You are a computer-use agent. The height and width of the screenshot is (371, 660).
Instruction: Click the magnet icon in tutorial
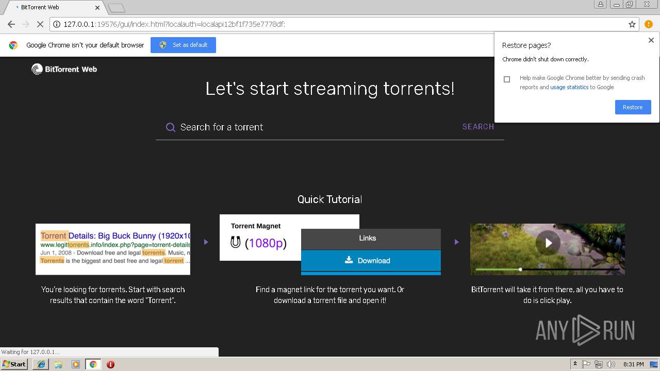tap(236, 242)
